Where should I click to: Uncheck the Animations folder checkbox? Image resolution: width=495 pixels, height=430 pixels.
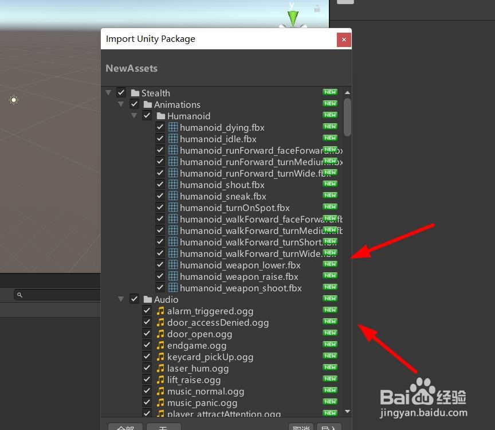click(x=134, y=104)
